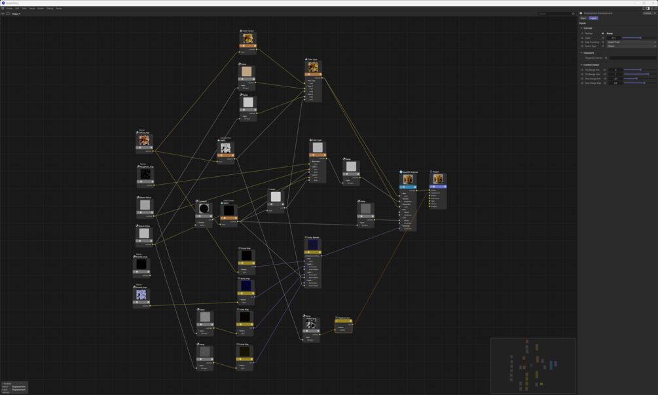
Task: Select the Output node thumbnail
Action: coord(438,179)
